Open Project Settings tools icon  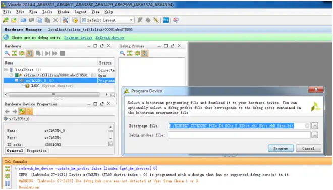click(x=65, y=20)
